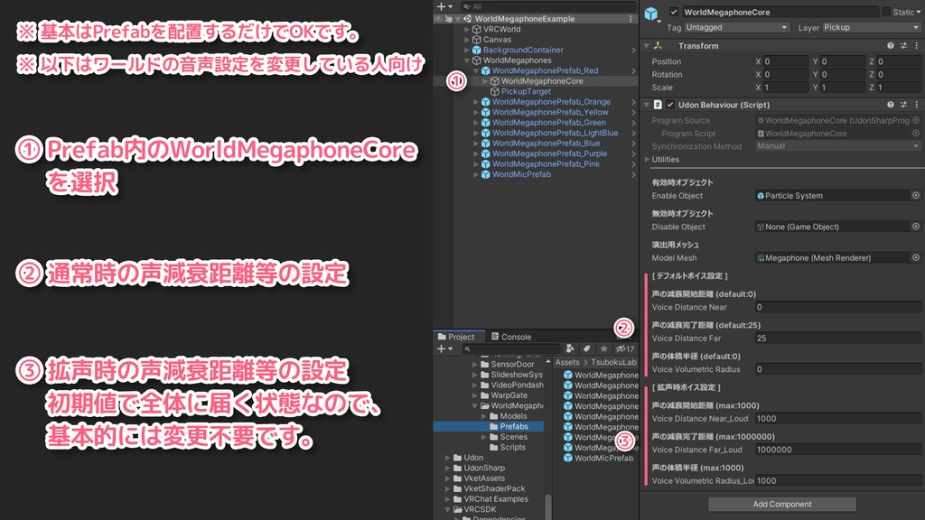Click the Udon Behaviour script icon
Screen dimensions: 925x520
pyautogui.click(x=658, y=104)
